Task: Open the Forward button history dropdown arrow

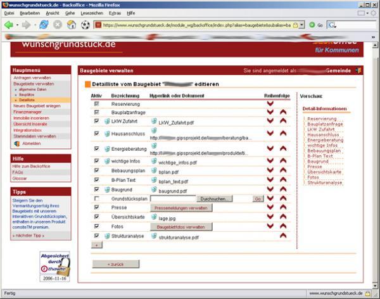Action: click(35, 25)
